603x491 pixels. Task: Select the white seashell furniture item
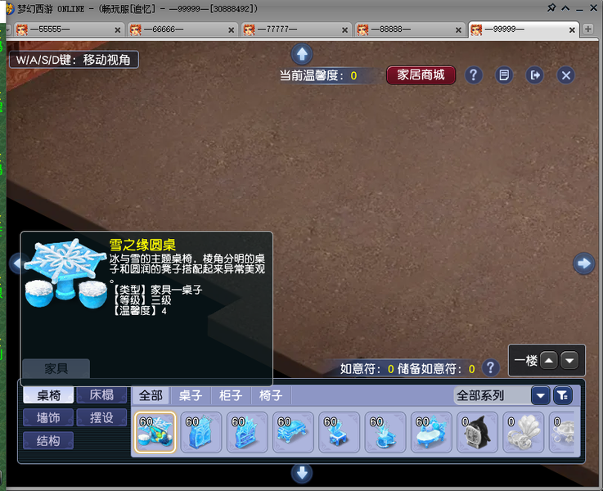pos(524,432)
